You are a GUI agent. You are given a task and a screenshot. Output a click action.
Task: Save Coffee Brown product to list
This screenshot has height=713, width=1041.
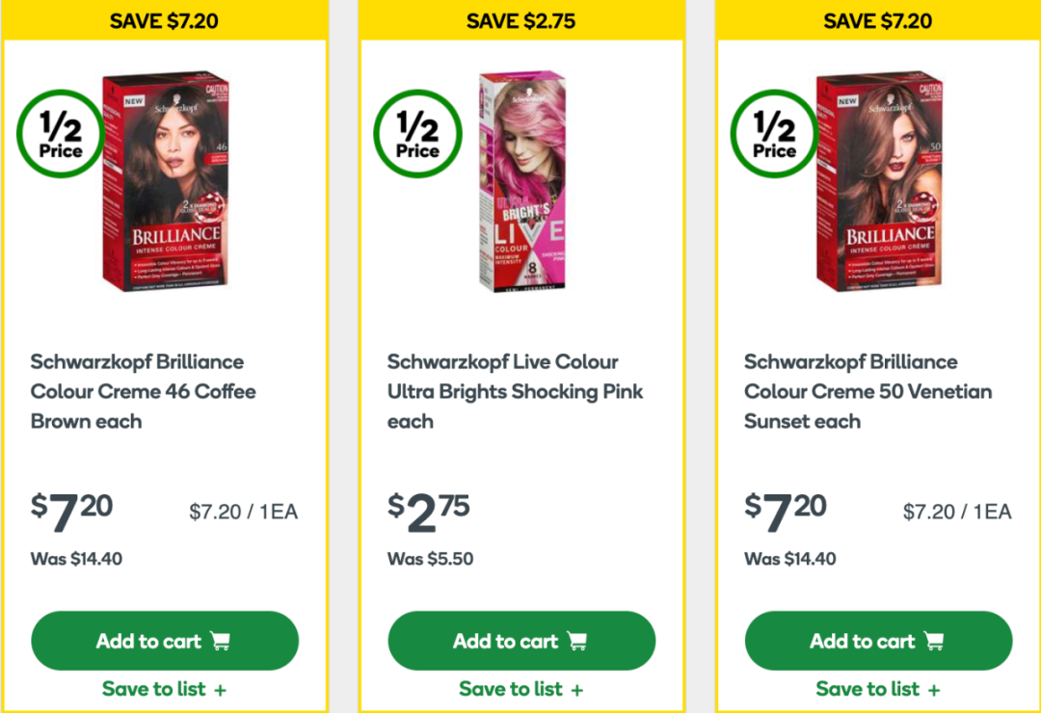click(x=165, y=689)
